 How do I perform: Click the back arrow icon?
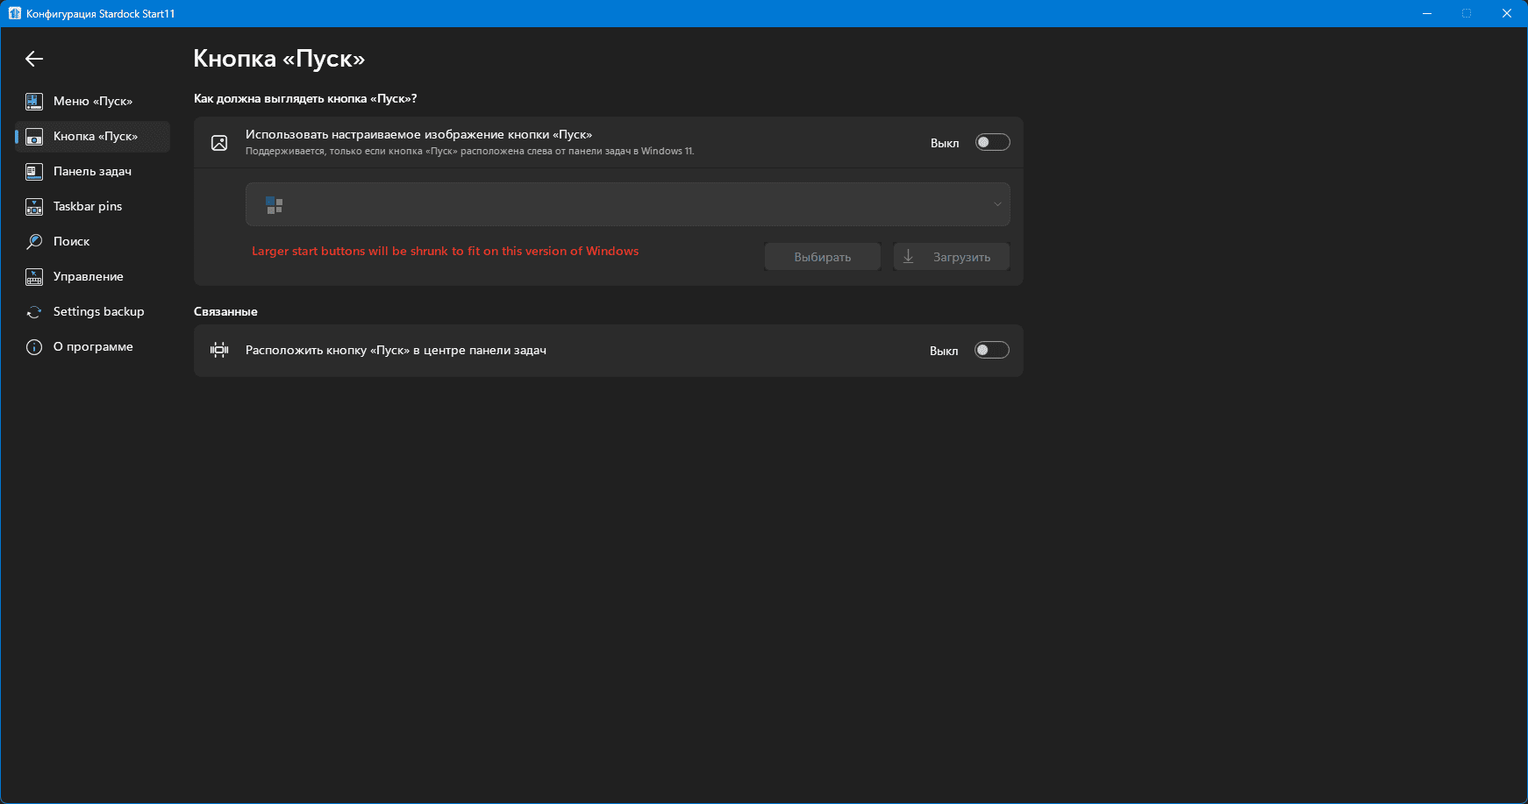coord(34,59)
